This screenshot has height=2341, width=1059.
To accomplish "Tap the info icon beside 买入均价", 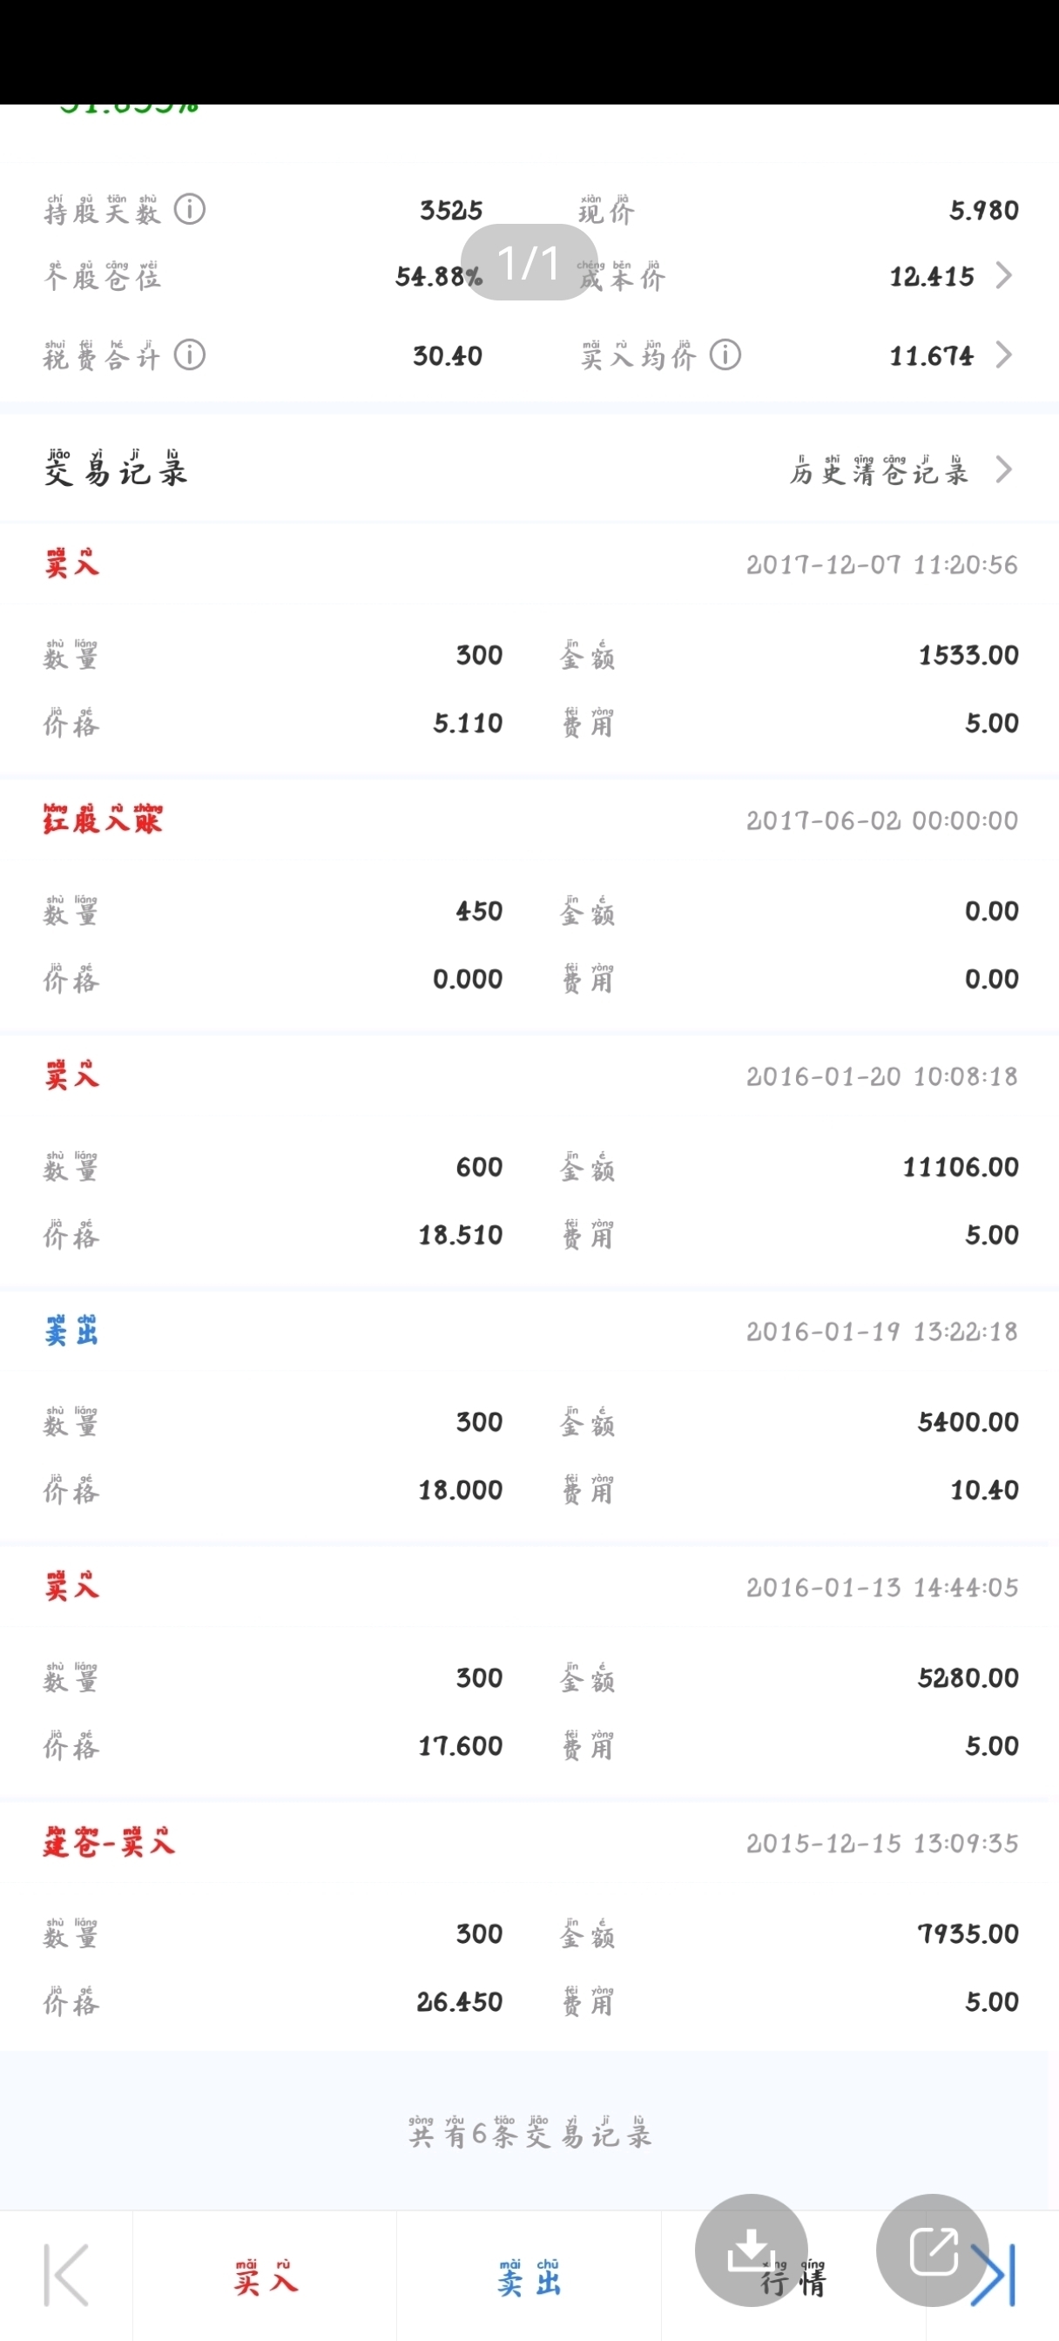I will 725,354.
